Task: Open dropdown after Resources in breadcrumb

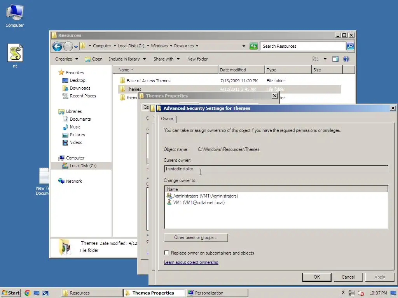Action: click(197, 46)
